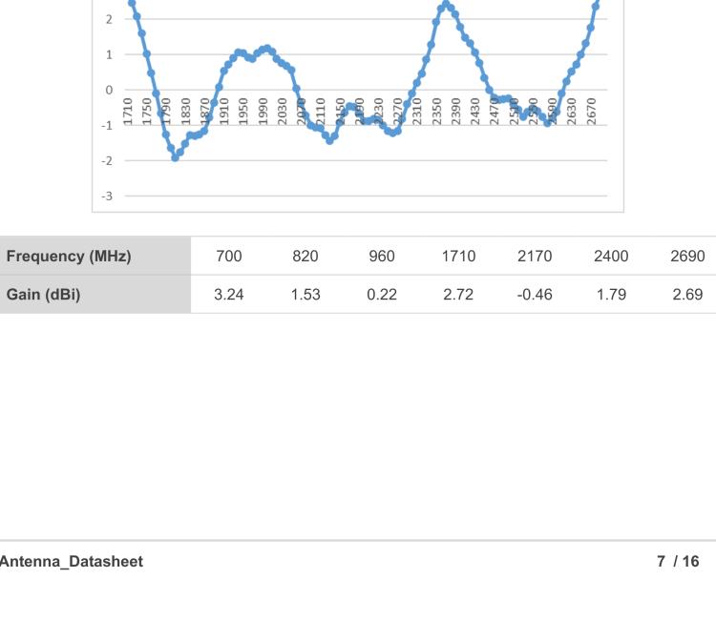Image resolution: width=716 pixels, height=620 pixels.
Task: Select the -0.46 gain value
Action: click(533, 294)
